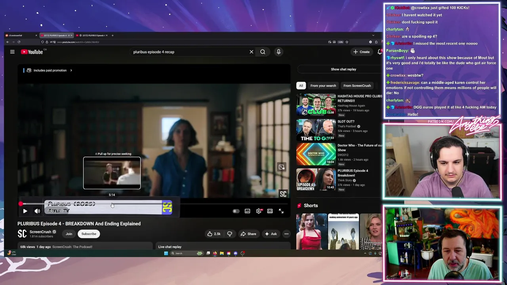
Task: Open the weather widget on taskbar
Action: click(x=11, y=253)
